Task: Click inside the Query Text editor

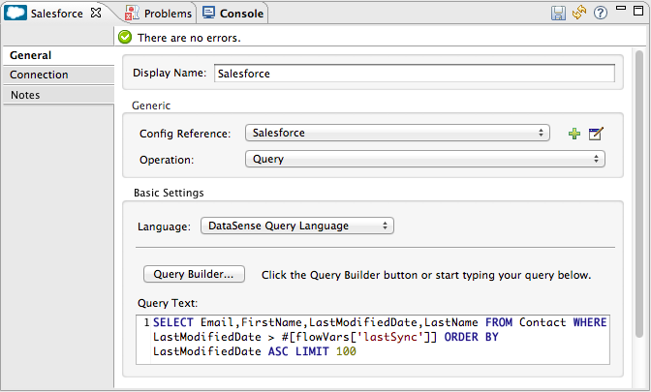Action: [373, 340]
